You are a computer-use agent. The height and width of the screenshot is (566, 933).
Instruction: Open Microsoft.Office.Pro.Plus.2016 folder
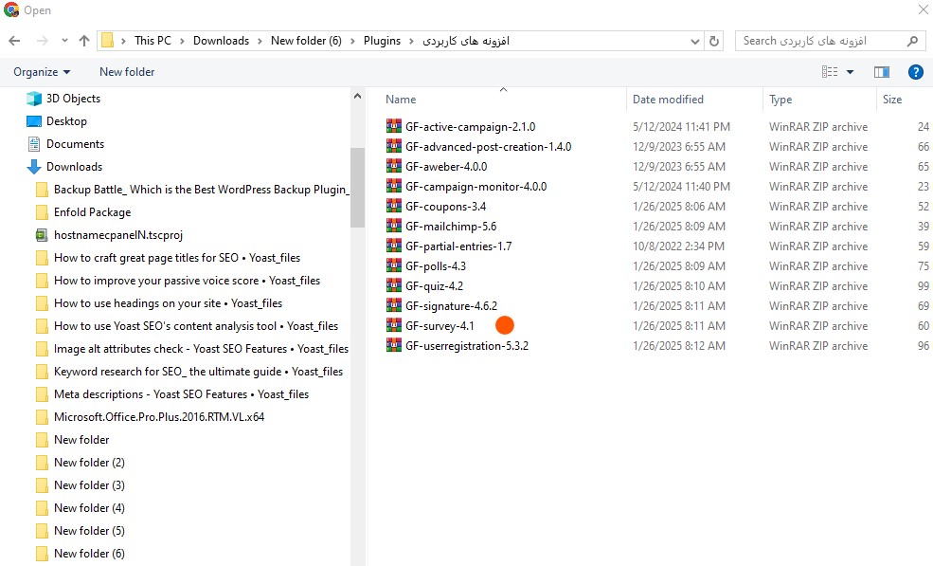point(159,417)
